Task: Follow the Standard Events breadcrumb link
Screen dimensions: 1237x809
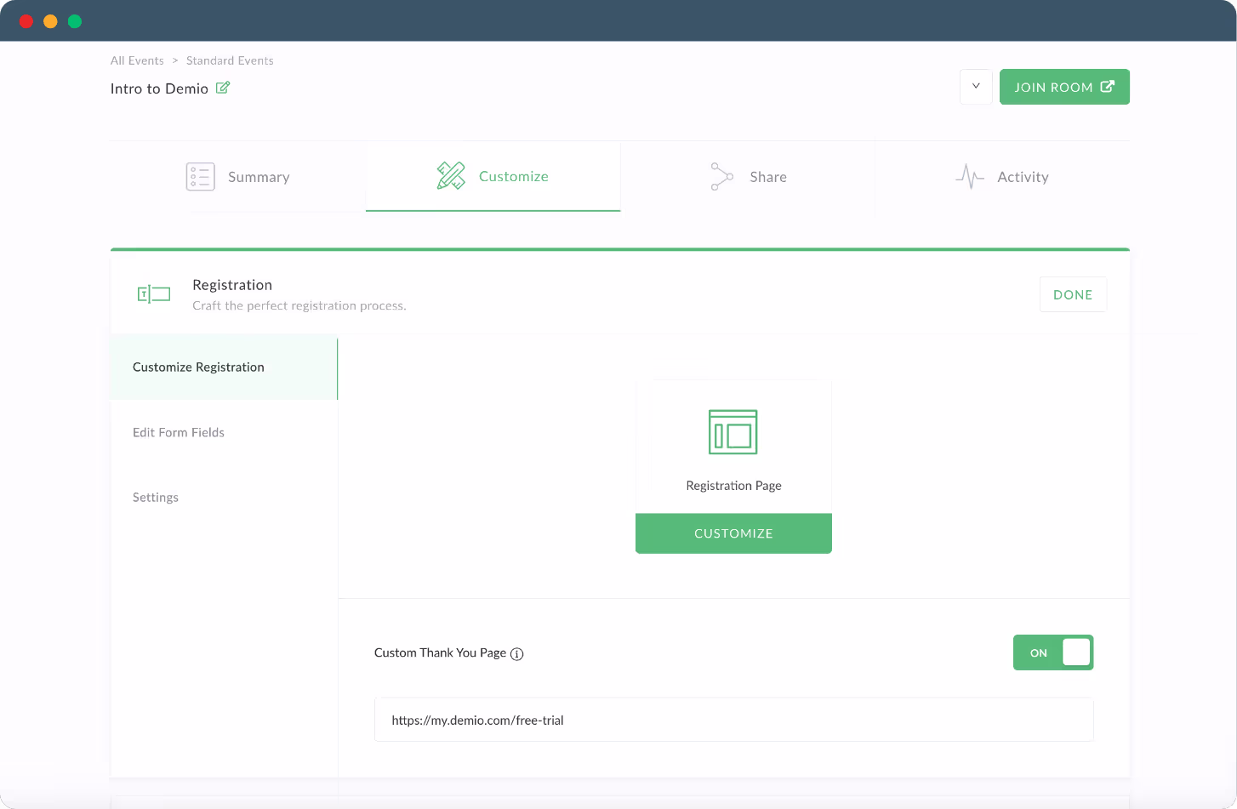Action: [x=230, y=60]
